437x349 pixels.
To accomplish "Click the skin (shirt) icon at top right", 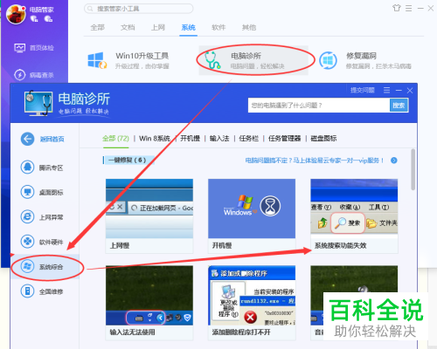I will click(397, 8).
